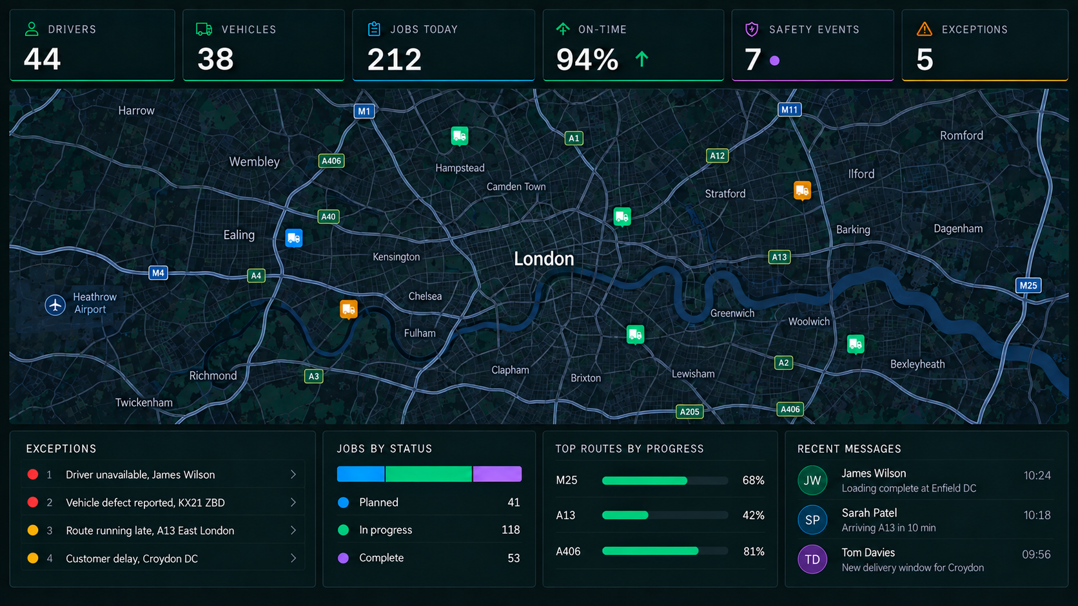1078x606 pixels.
Task: Open message 'Arriving A13 in 10 min'
Action: click(888, 528)
